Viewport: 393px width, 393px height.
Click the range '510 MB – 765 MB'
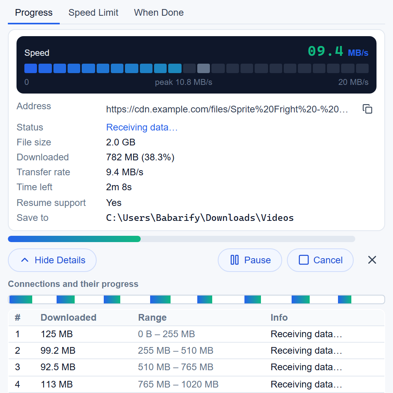click(175, 367)
